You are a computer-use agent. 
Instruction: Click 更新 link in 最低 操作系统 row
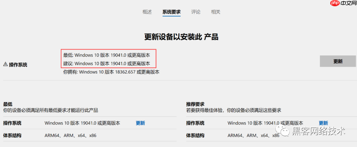click(x=140, y=123)
